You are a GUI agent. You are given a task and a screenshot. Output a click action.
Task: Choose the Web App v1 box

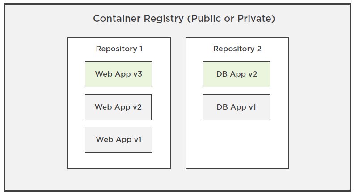(118, 140)
